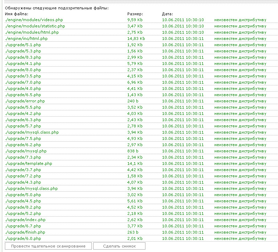Image resolution: width=278 pixels, height=252 pixels.
Task: Click the date in the videos.php row
Action: [x=183, y=20]
